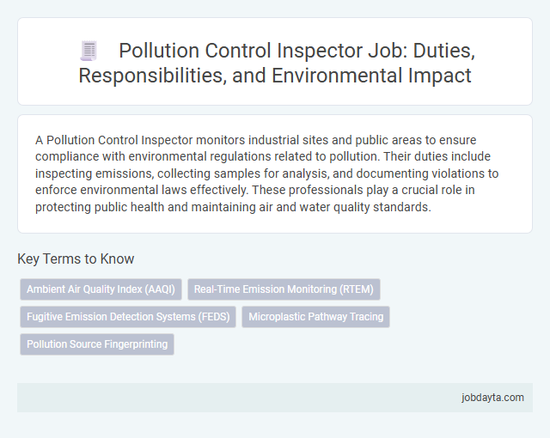
Task: Click the 'Key Terms to Know' heading
Action: [x=76, y=259]
